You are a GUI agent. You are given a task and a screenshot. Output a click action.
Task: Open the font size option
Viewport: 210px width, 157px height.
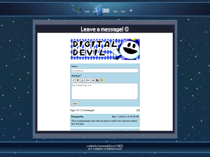pyautogui.click(x=93, y=80)
